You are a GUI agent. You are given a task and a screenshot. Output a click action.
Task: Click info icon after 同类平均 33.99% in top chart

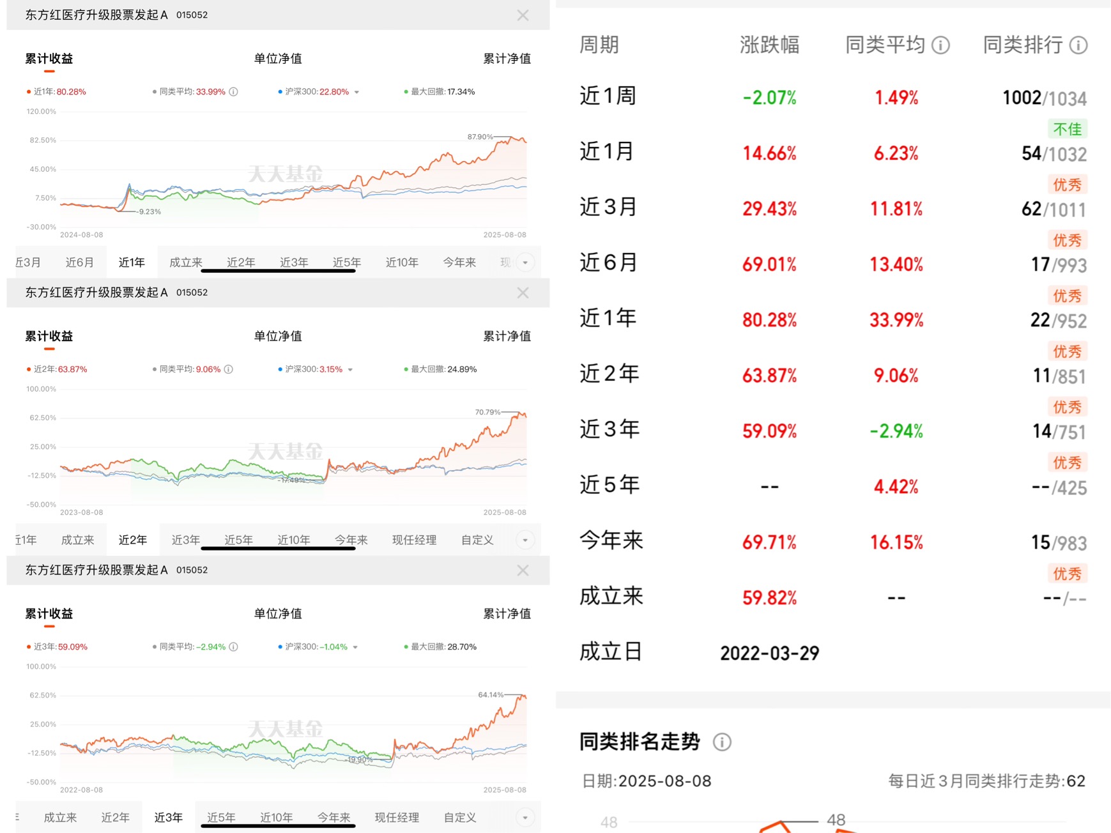tap(234, 92)
